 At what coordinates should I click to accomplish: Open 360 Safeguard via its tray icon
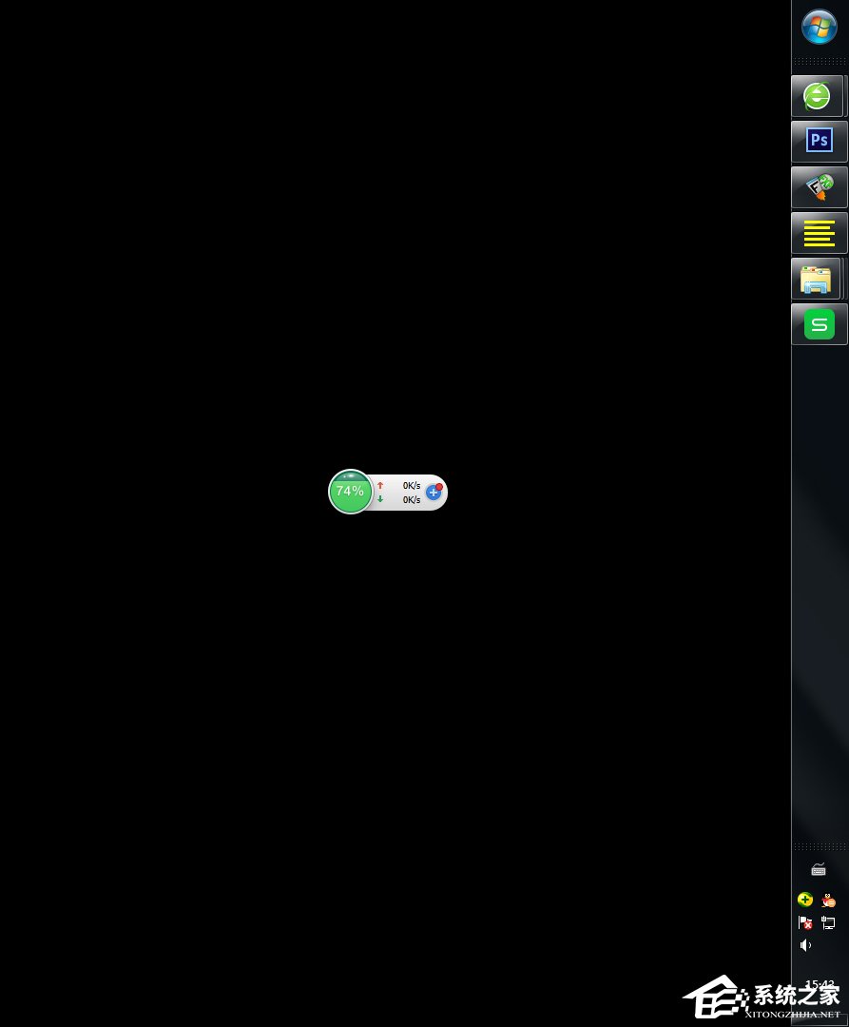(x=805, y=899)
